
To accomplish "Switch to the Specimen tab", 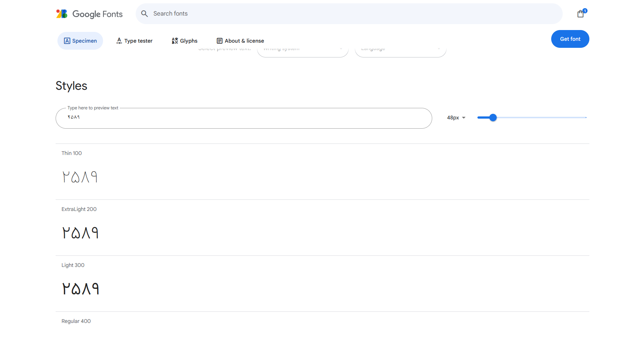I will tap(80, 41).
